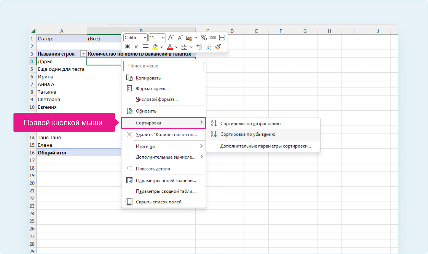428x254 pixels.
Task: Click the merge and center icon
Action: pos(222,38)
